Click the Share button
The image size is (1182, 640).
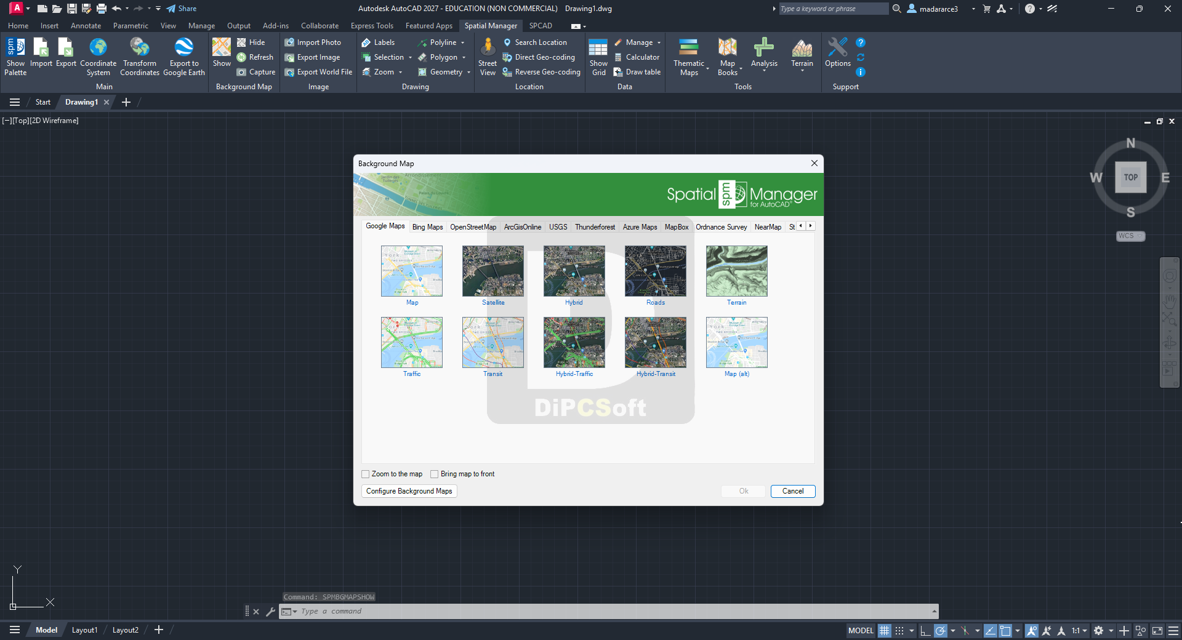click(x=182, y=9)
